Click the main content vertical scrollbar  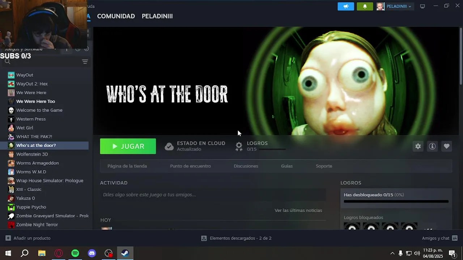click(x=461, y=56)
